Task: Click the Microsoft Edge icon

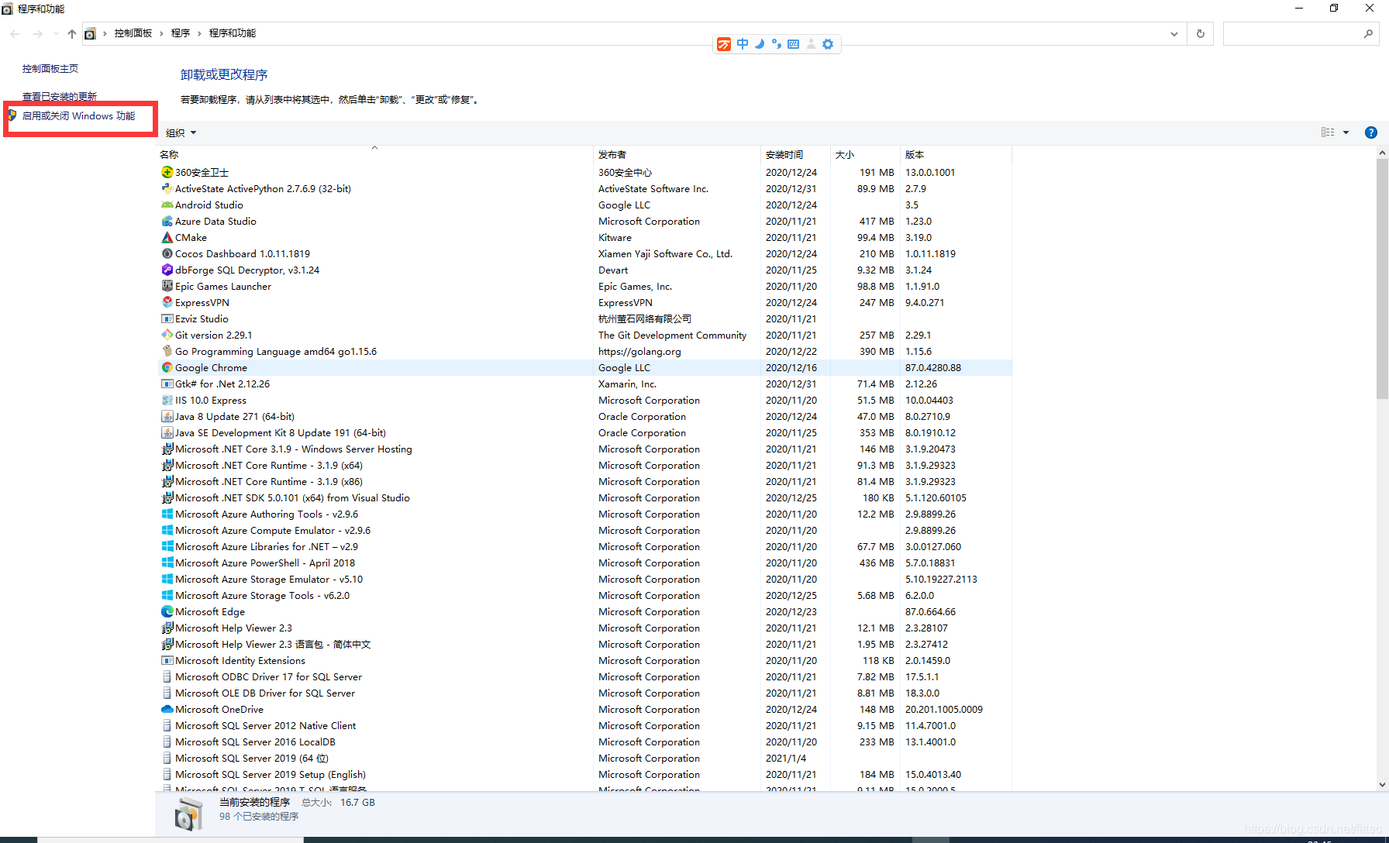Action: 167,611
